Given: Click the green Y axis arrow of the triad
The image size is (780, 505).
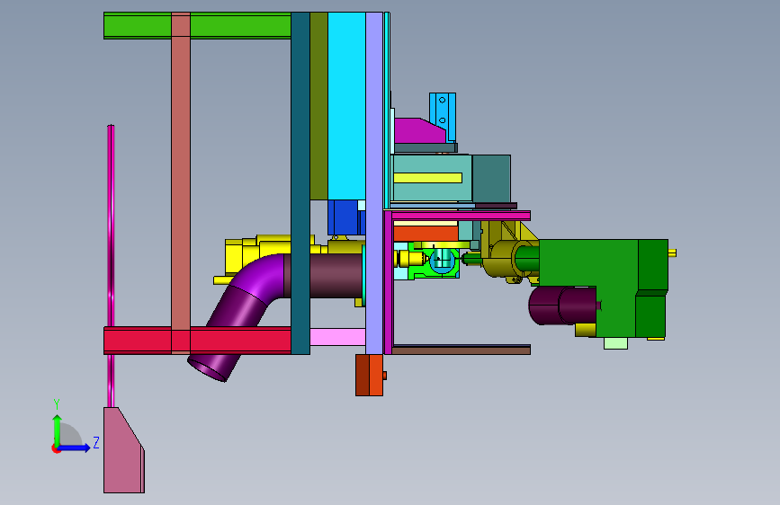Looking at the screenshot, I should 58,429.
